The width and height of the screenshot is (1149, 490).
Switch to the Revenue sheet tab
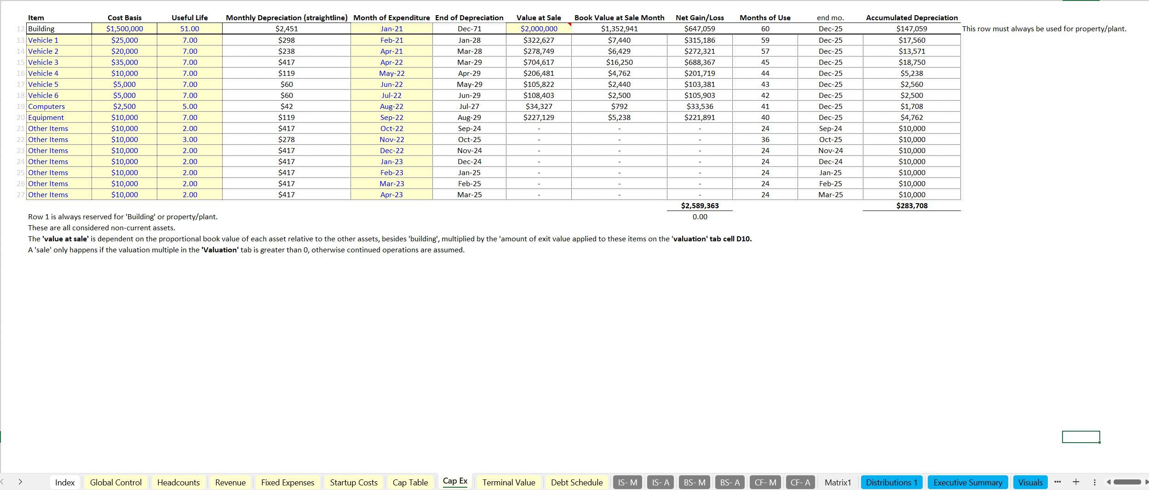230,482
